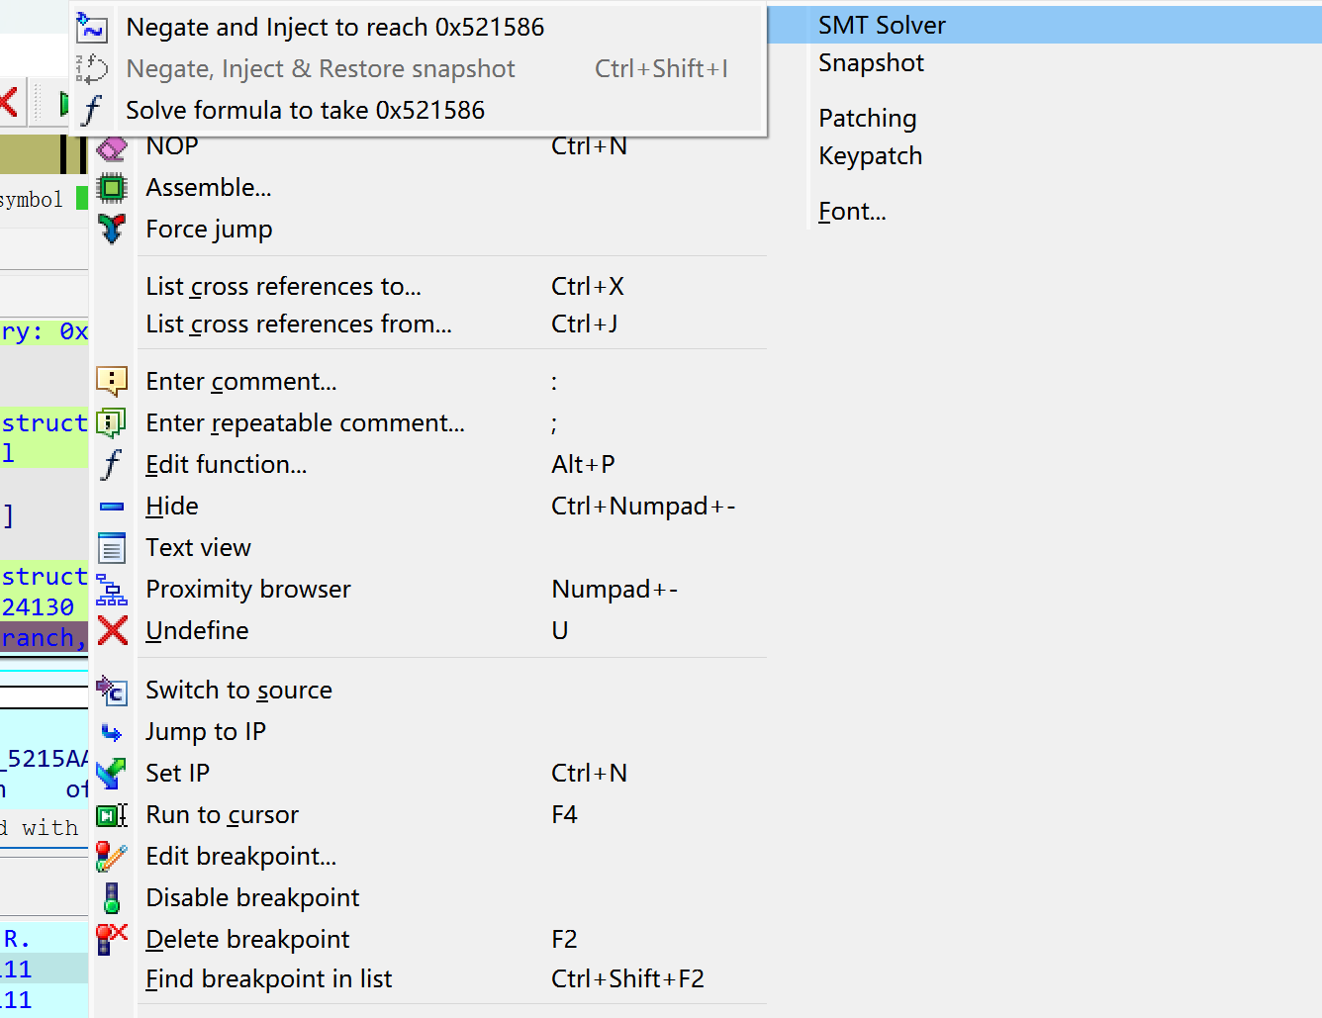Click the Edit breakpoint icon
The width and height of the screenshot is (1322, 1018).
pos(112,856)
